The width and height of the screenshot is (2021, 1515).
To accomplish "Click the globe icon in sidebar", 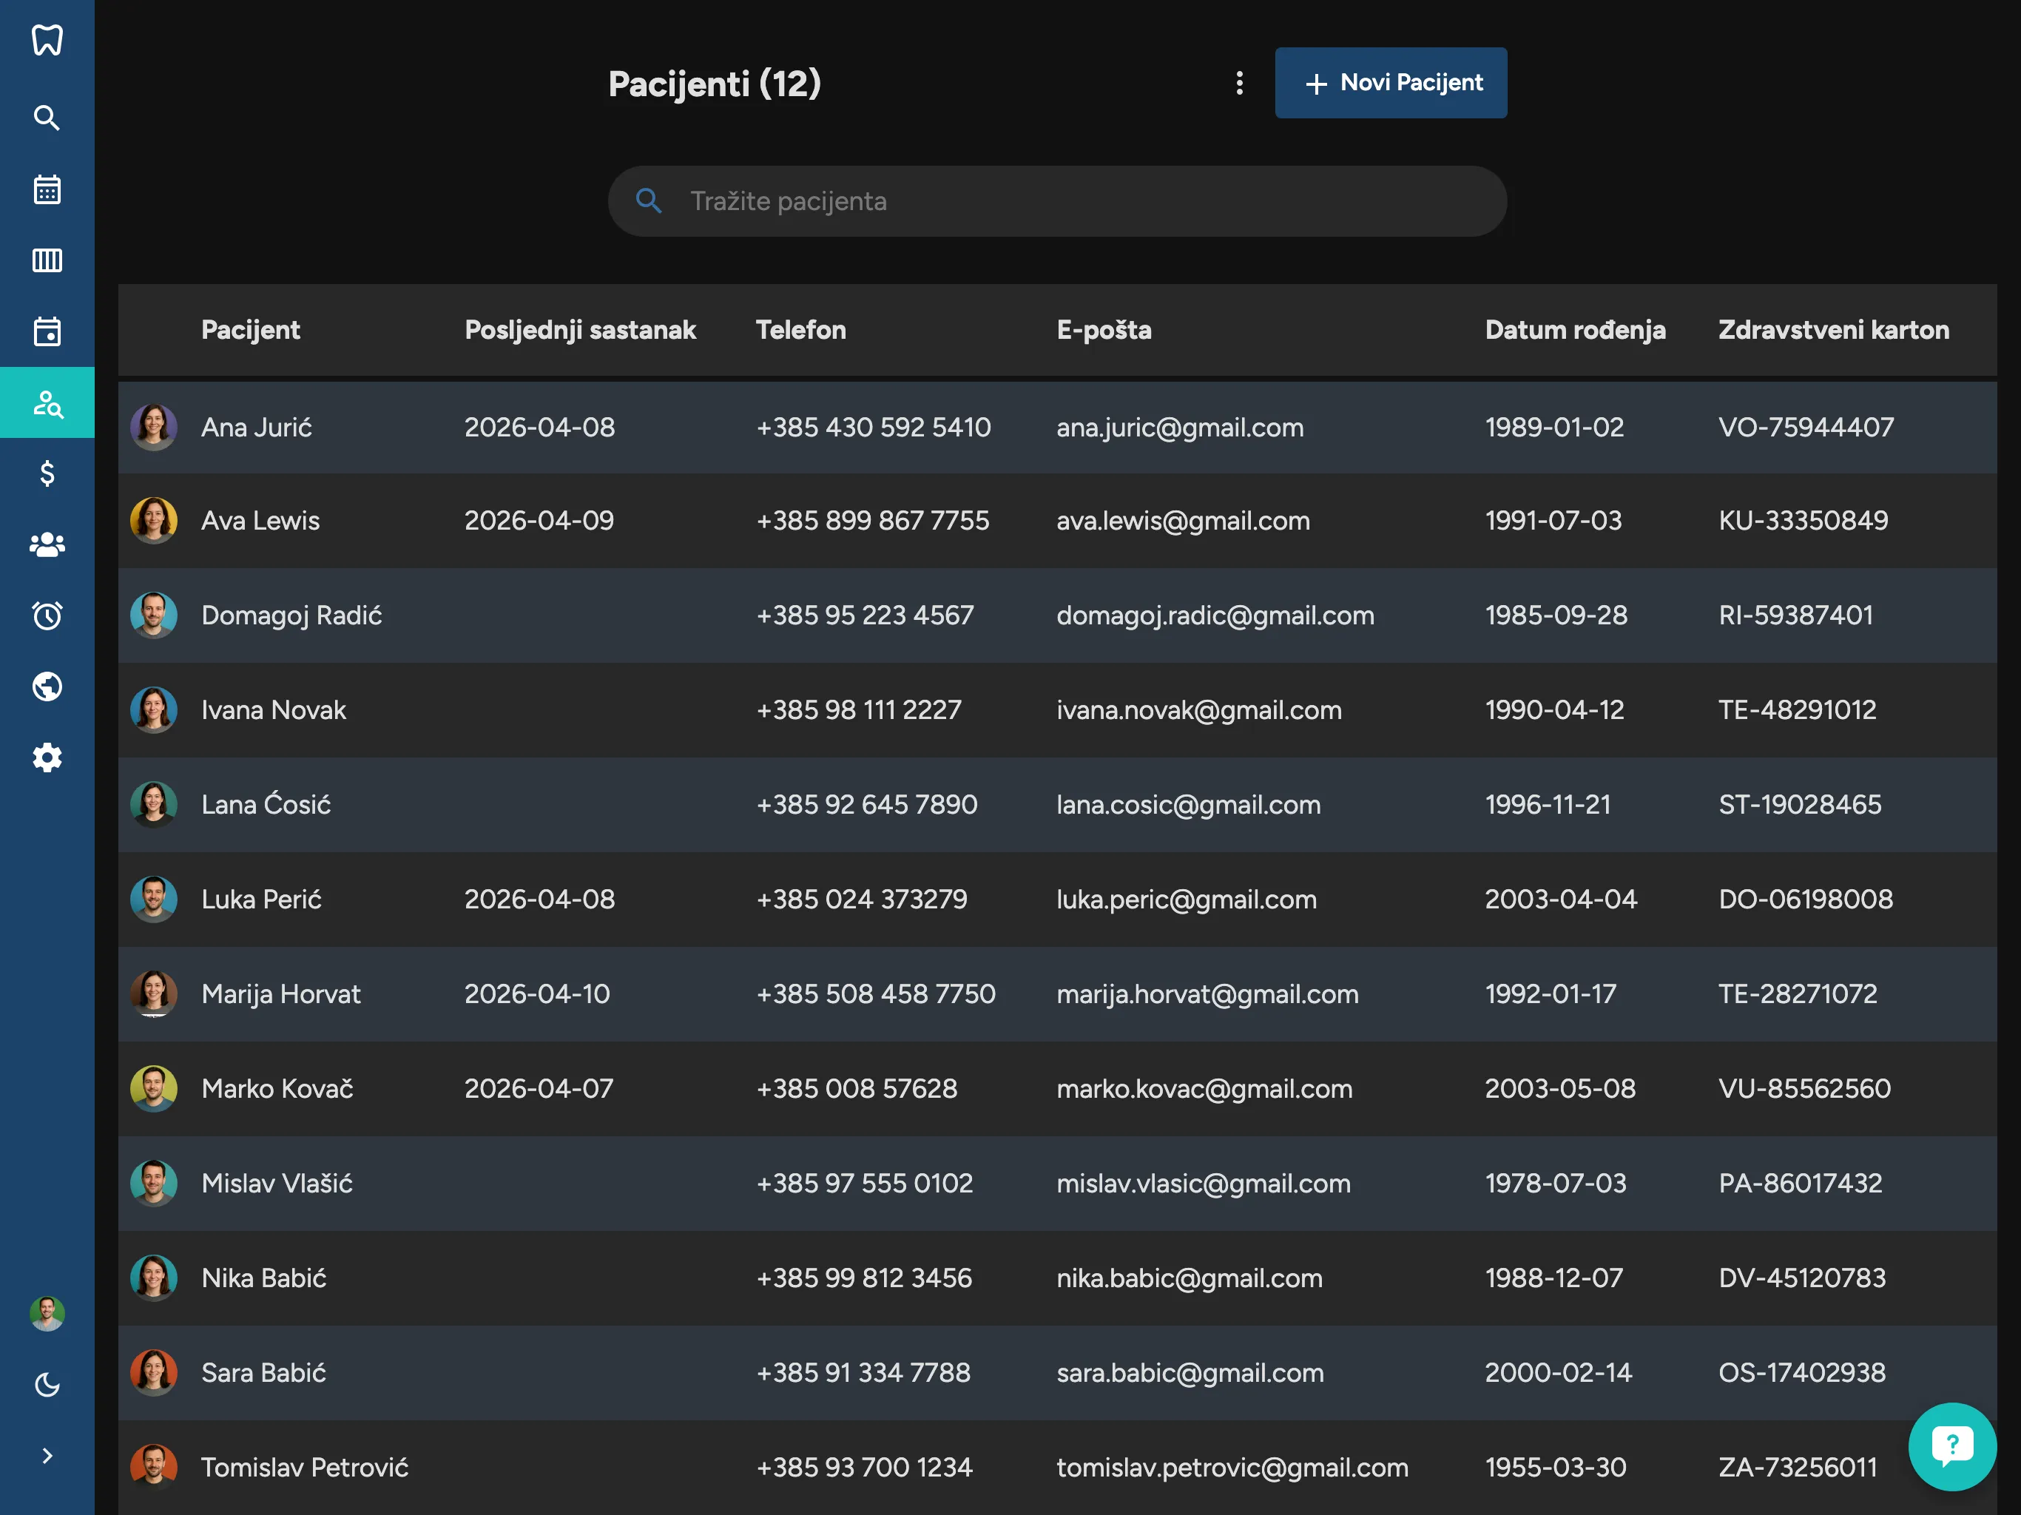I will coord(47,686).
